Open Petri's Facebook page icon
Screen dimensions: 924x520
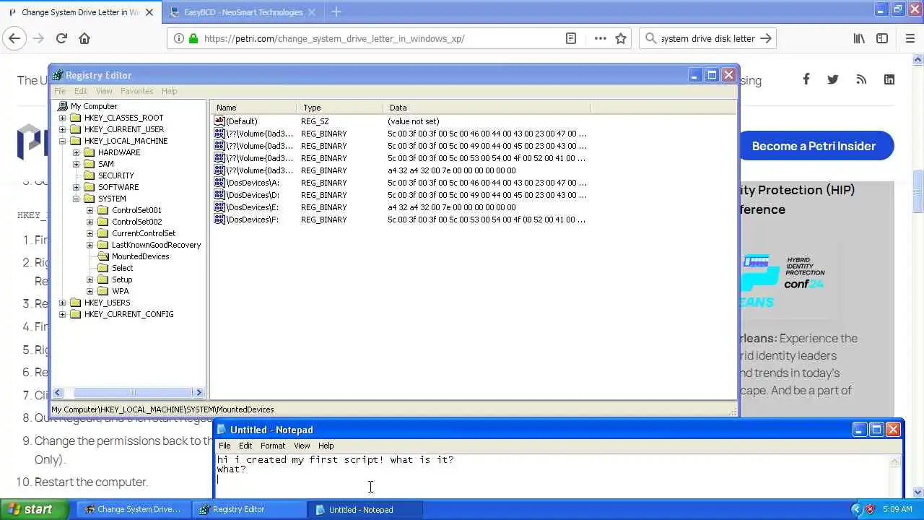(x=806, y=79)
